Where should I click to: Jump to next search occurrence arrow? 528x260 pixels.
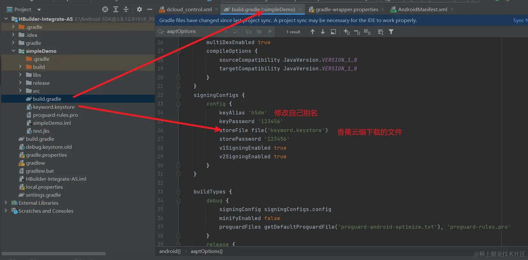[x=323, y=32]
